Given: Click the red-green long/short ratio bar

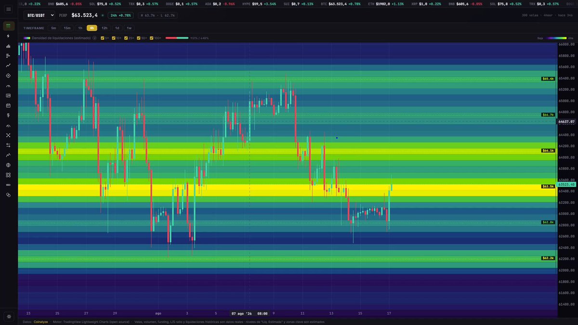Looking at the screenshot, I should click(177, 38).
